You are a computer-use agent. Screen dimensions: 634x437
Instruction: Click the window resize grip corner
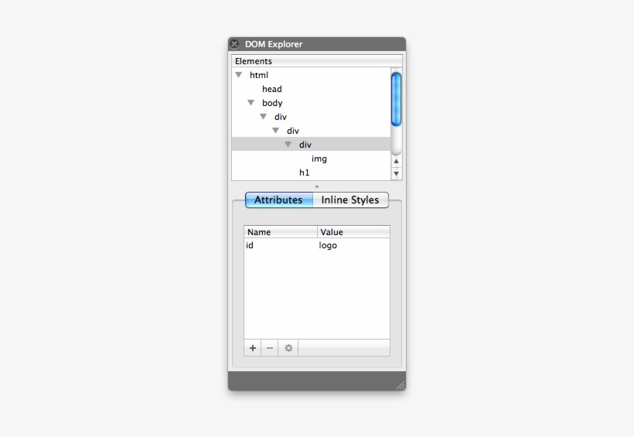401,385
